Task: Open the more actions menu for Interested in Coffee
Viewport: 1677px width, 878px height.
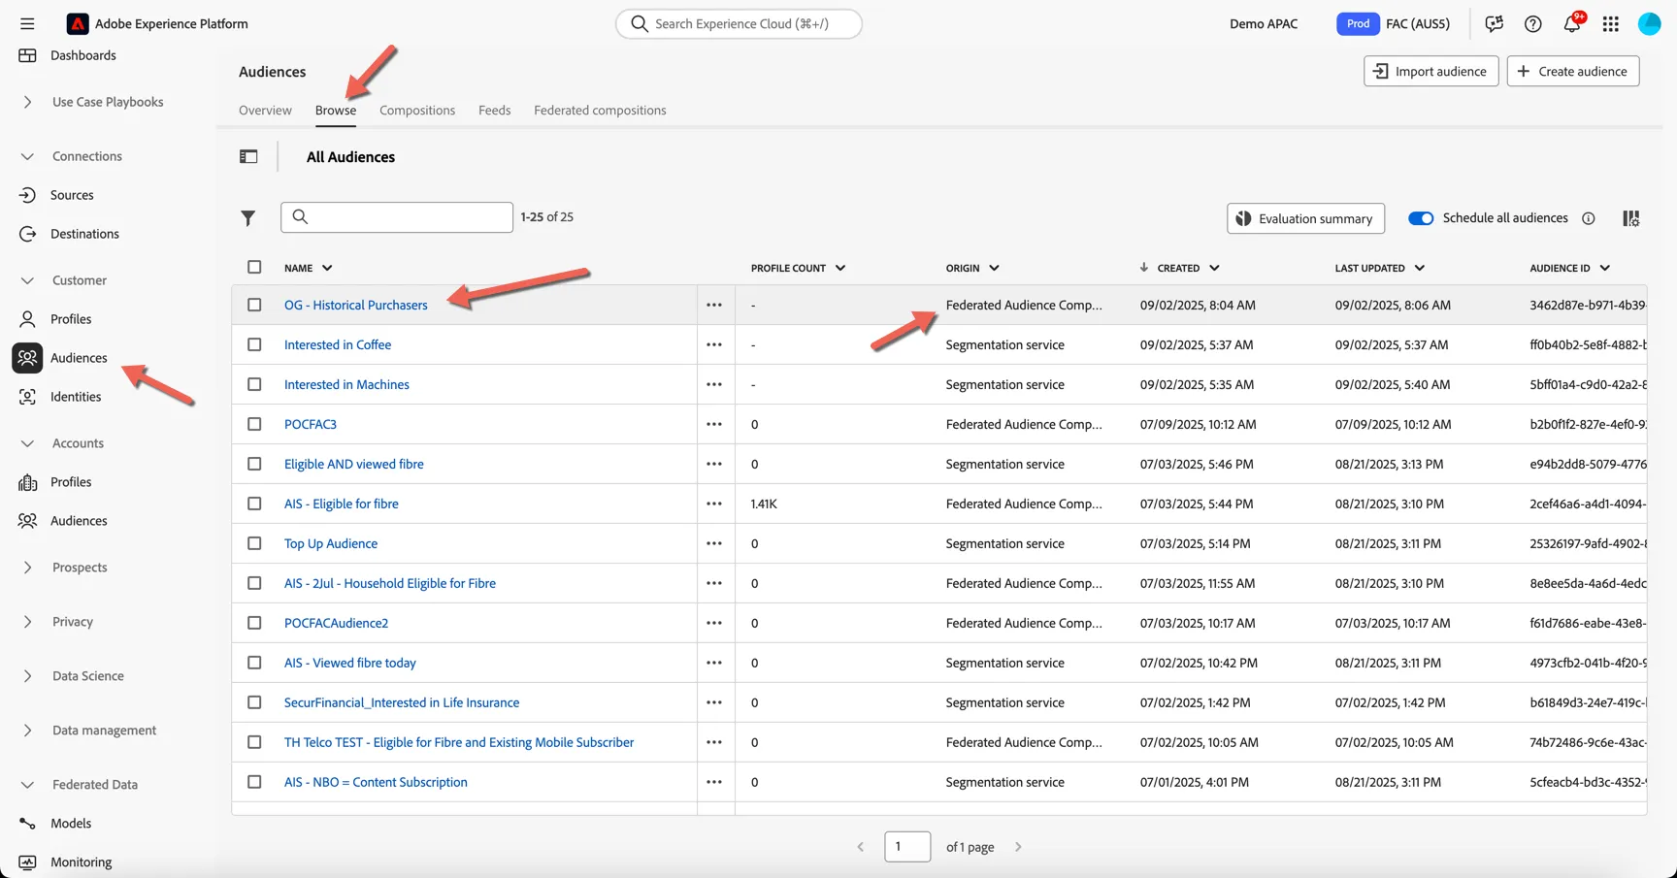Action: click(714, 344)
